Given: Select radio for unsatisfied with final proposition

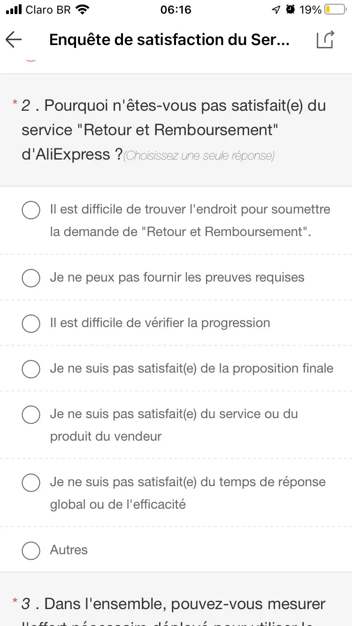Looking at the screenshot, I should (31, 369).
